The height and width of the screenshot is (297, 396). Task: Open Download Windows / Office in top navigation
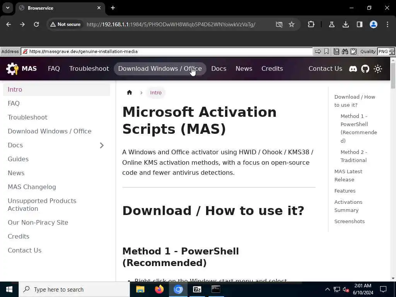click(x=160, y=69)
